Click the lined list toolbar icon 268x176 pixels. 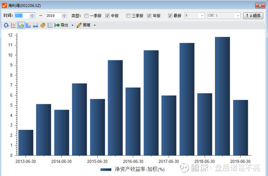[x=50, y=25]
